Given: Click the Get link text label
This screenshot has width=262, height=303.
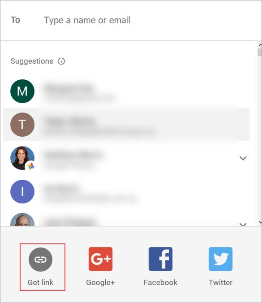Looking at the screenshot, I should pyautogui.click(x=41, y=282).
